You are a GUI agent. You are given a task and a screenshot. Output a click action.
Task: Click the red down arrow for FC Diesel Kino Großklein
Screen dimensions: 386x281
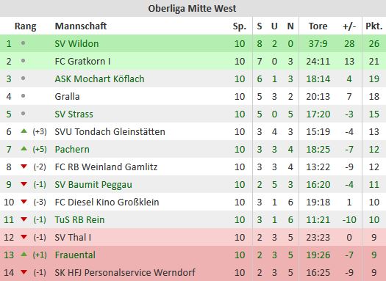(x=24, y=202)
